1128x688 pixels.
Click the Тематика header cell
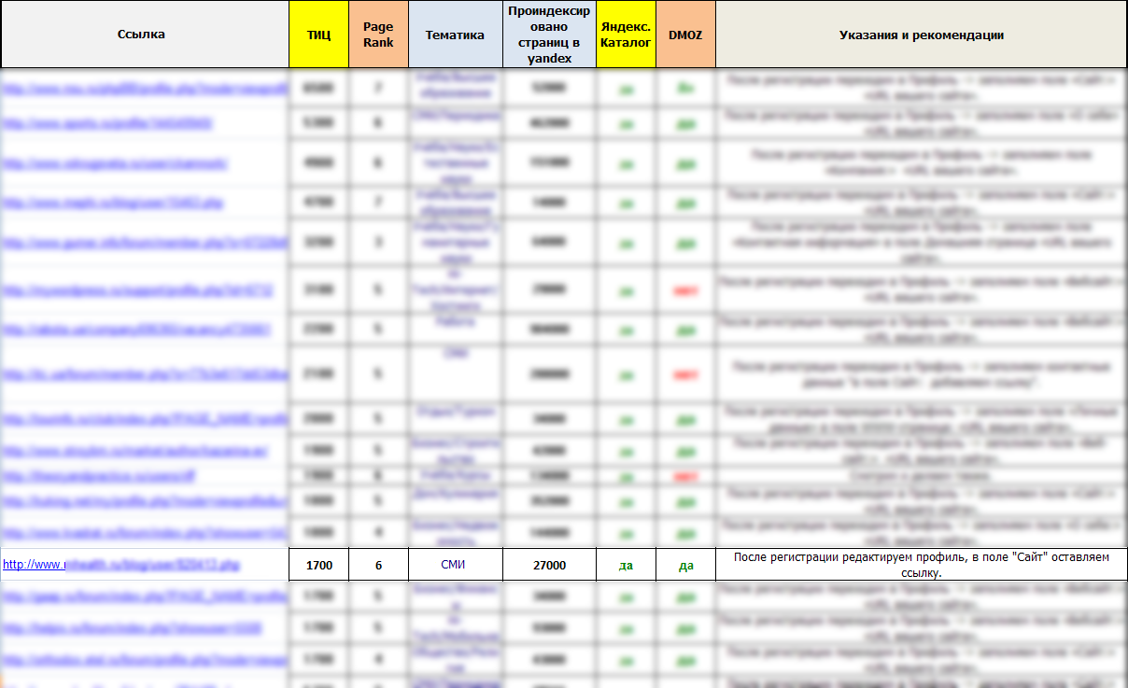455,35
